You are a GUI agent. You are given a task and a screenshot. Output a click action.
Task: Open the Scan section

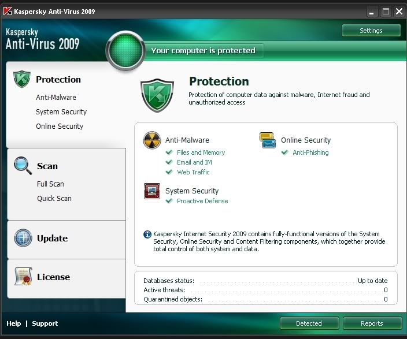click(47, 166)
